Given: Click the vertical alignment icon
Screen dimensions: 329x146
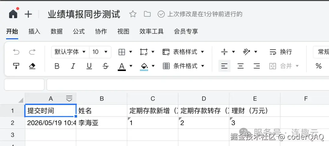Looking at the screenshot, I should pyautogui.click(x=225, y=52).
